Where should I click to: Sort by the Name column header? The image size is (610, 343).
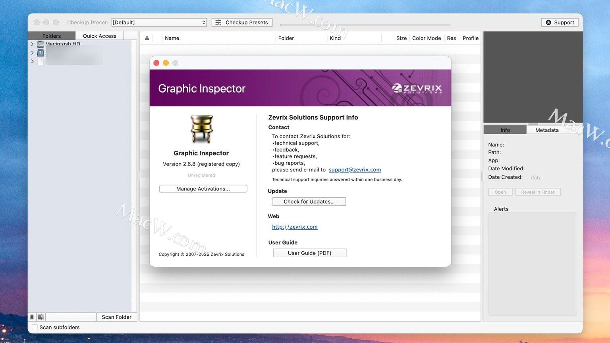(x=172, y=38)
